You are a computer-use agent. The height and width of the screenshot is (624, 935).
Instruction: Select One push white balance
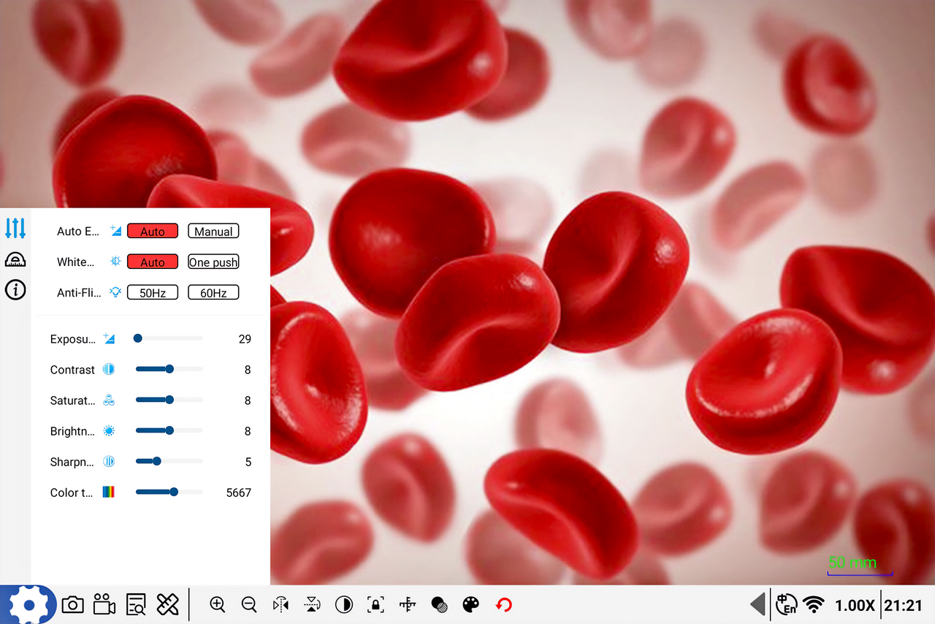tap(213, 262)
